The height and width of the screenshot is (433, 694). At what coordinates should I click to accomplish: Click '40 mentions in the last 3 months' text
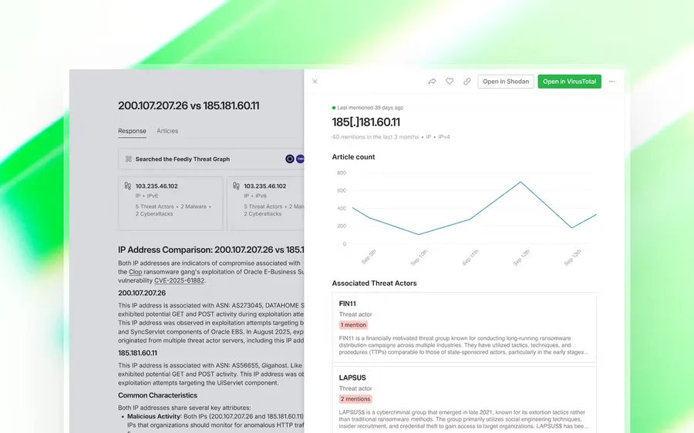pyautogui.click(x=375, y=137)
